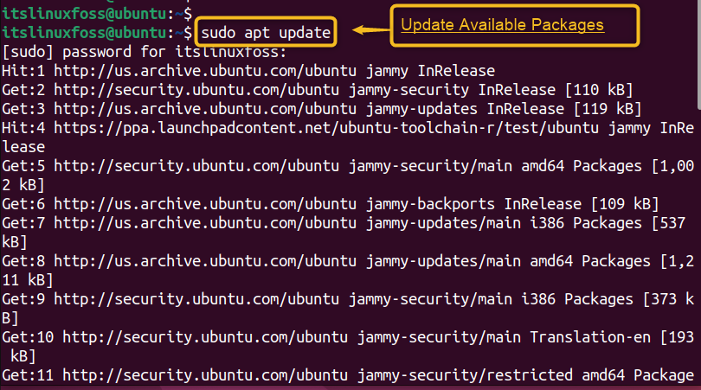
Task: Click the 'Hit:4' ppa.launchpadcontent.net URL
Action: (326, 128)
